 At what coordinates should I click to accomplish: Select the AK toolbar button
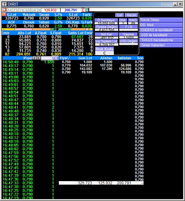click(x=10, y=10)
